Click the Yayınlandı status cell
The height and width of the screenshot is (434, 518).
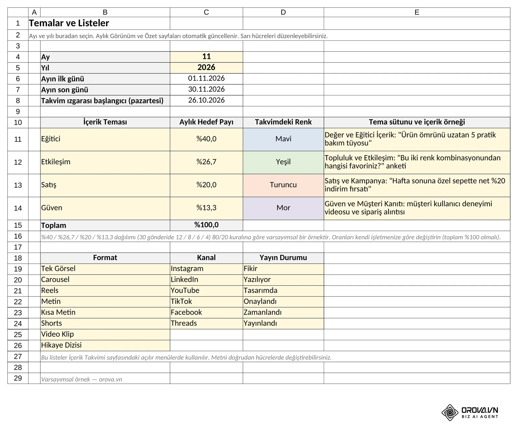(283, 324)
